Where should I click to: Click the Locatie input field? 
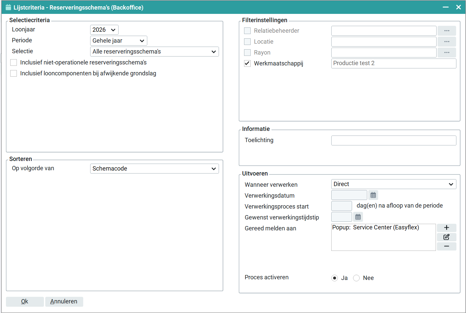pos(384,42)
